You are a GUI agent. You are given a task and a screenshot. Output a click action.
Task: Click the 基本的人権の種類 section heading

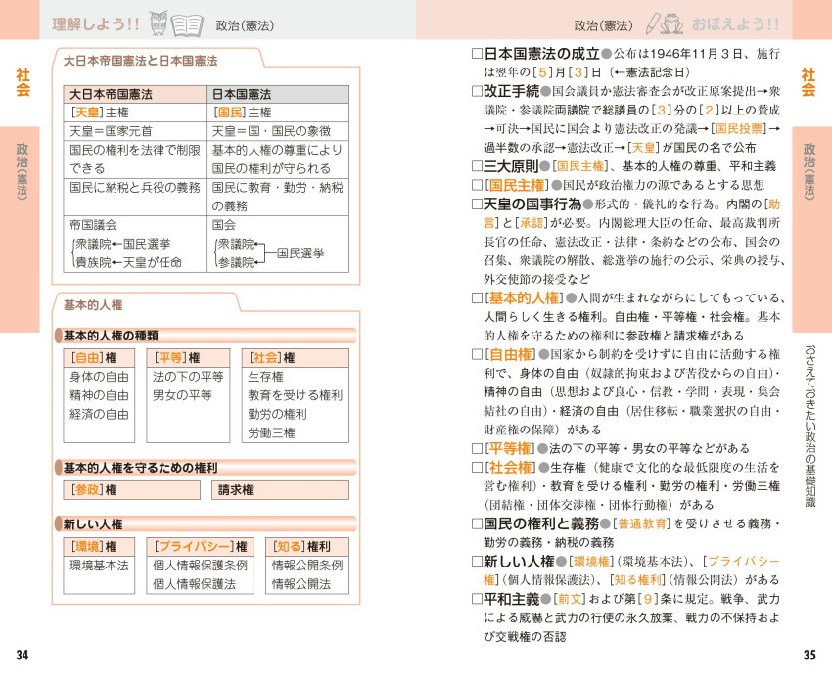click(111, 336)
